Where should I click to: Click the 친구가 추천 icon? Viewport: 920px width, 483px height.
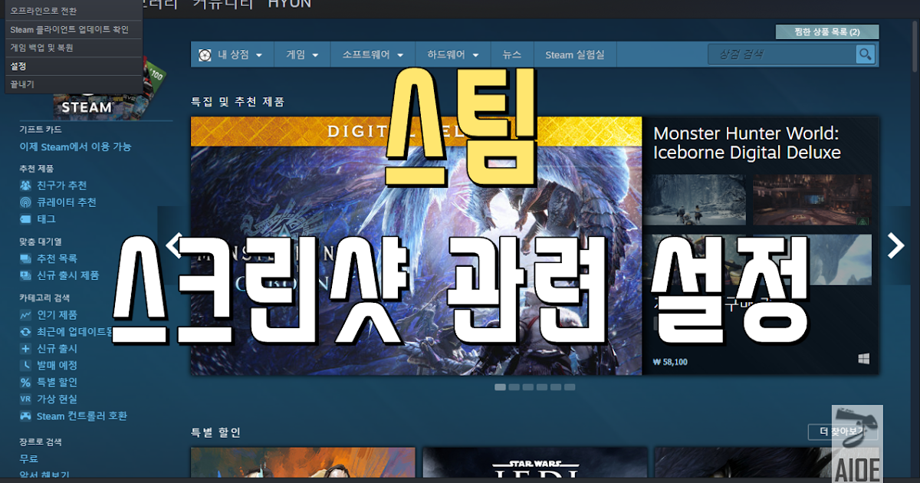pyautogui.click(x=25, y=186)
